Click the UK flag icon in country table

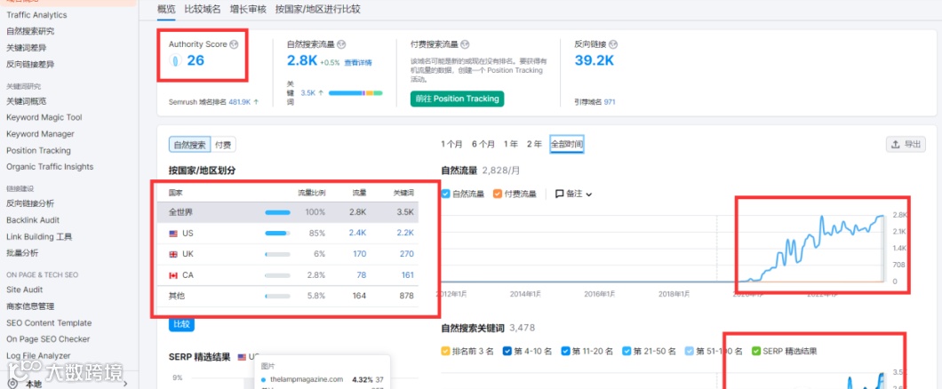173,254
